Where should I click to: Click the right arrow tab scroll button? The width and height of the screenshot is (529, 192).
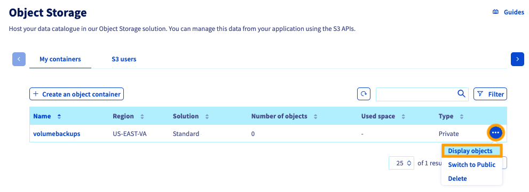pos(518,59)
